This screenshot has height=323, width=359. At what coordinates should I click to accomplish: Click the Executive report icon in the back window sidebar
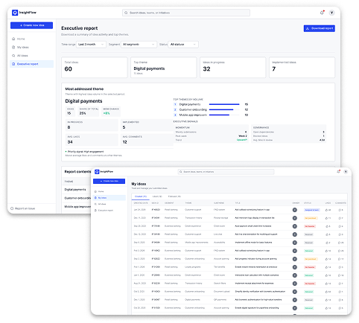point(13,64)
